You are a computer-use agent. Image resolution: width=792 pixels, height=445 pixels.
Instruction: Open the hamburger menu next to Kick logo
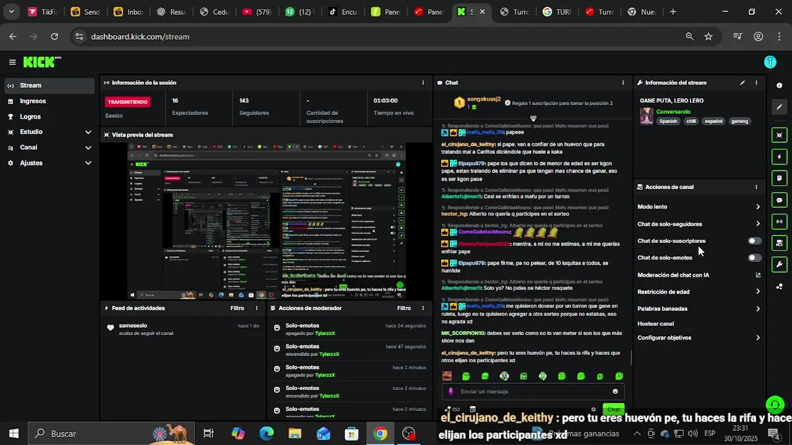coord(12,62)
